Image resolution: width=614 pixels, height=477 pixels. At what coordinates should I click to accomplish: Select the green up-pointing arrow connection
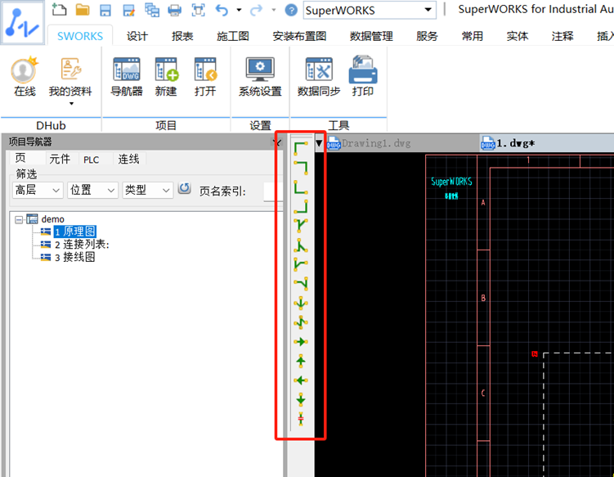(301, 361)
